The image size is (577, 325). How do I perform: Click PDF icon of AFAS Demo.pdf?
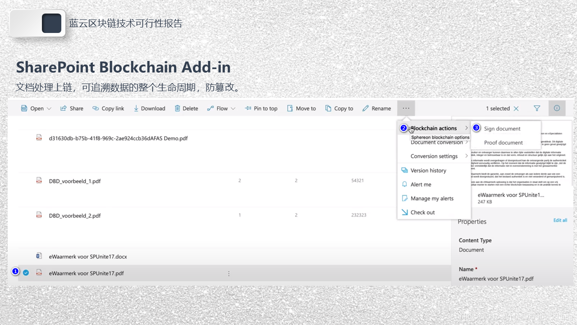(39, 138)
